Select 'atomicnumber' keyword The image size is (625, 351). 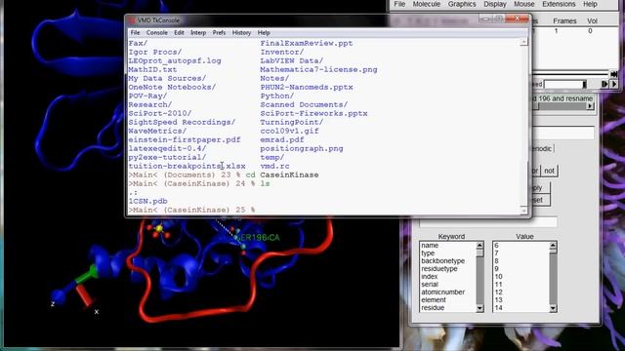click(442, 292)
